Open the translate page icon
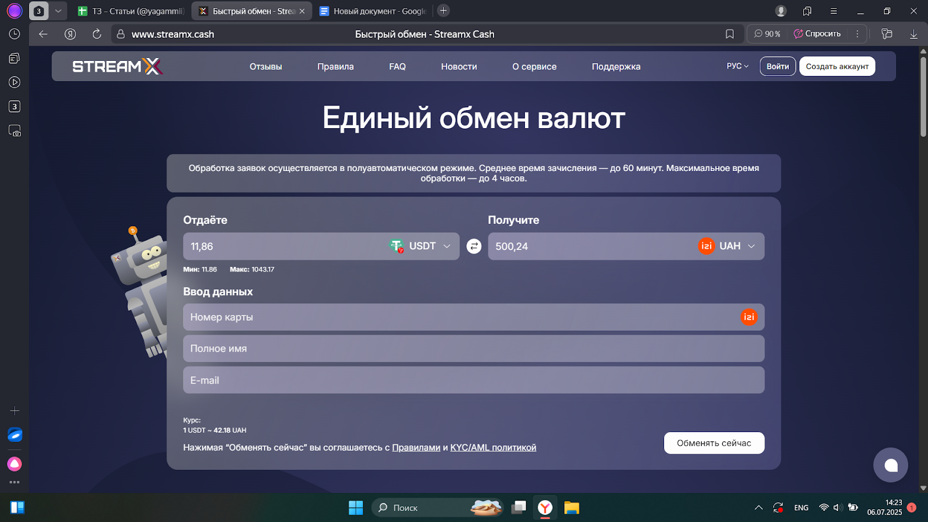The width and height of the screenshot is (928, 522). (x=887, y=34)
